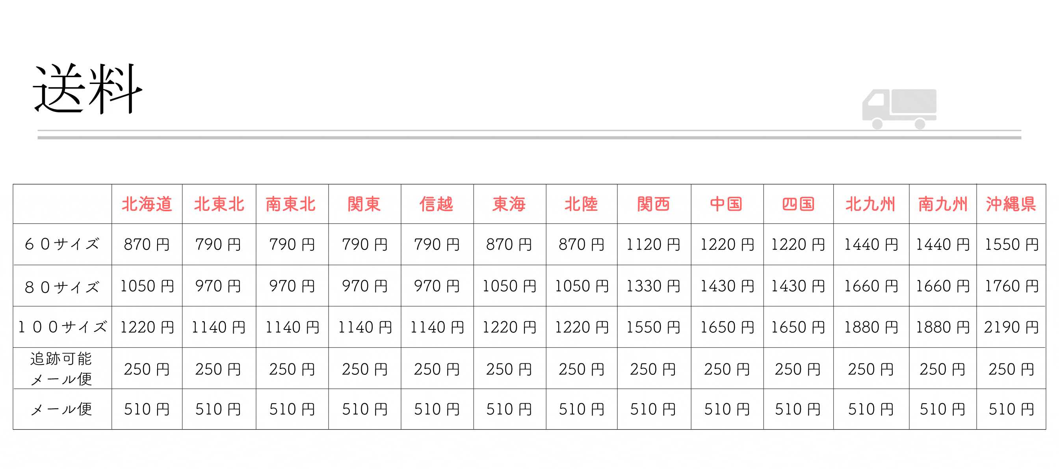The width and height of the screenshot is (1059, 469).
Task: Select the 沖縄県 column header
Action: point(1011,205)
